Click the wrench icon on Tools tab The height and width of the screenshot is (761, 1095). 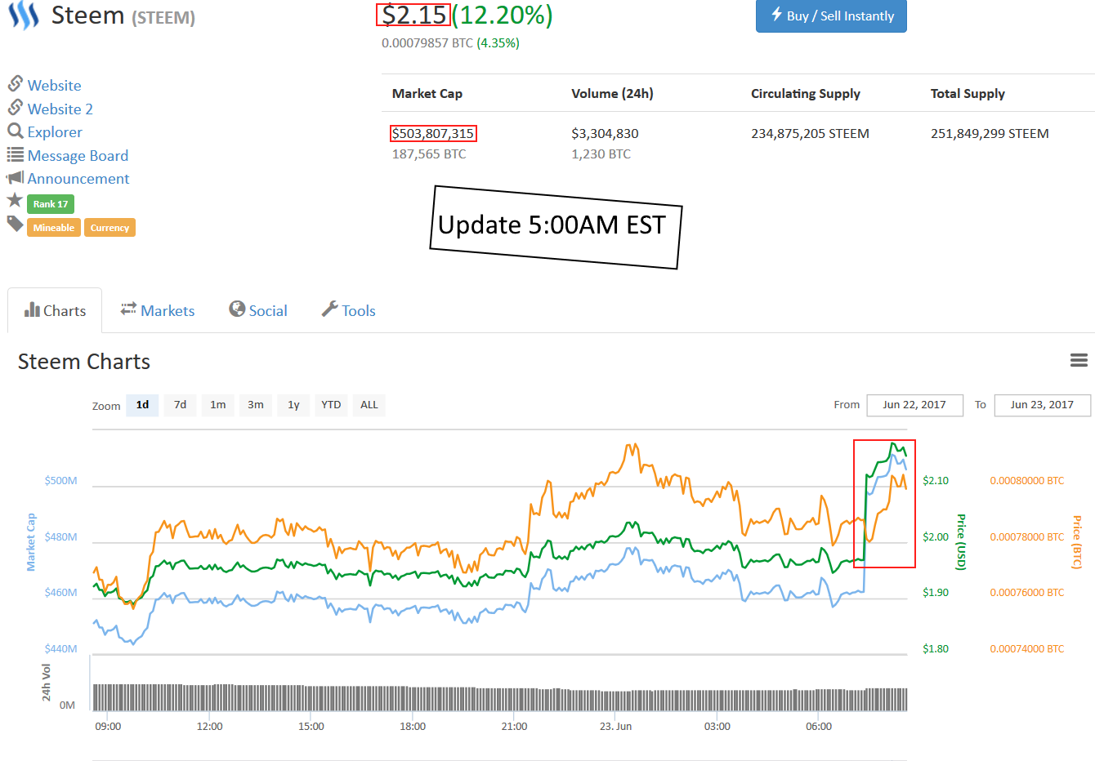(329, 309)
